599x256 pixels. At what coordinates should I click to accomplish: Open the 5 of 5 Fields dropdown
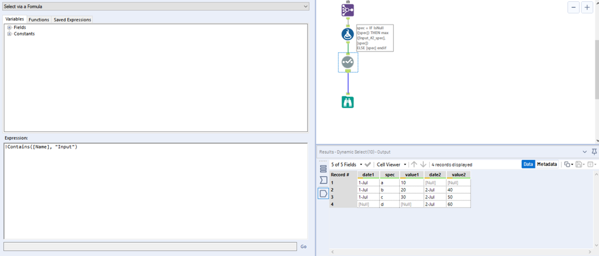coord(346,164)
